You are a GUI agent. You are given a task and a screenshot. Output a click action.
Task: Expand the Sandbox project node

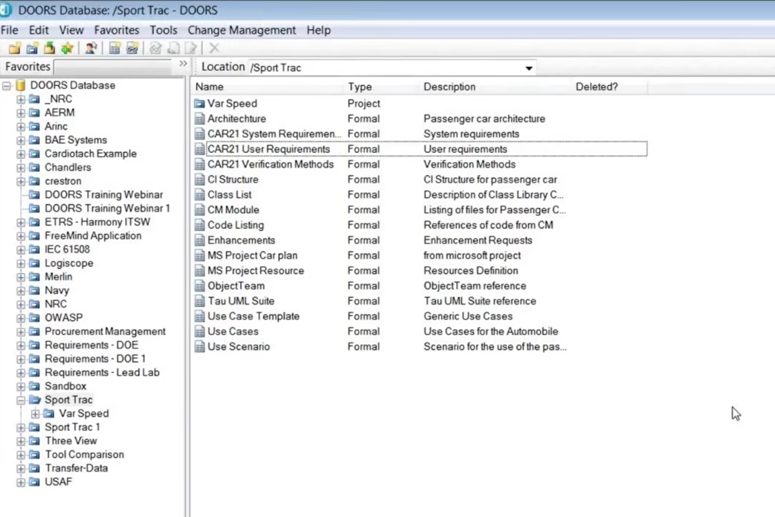click(21, 387)
